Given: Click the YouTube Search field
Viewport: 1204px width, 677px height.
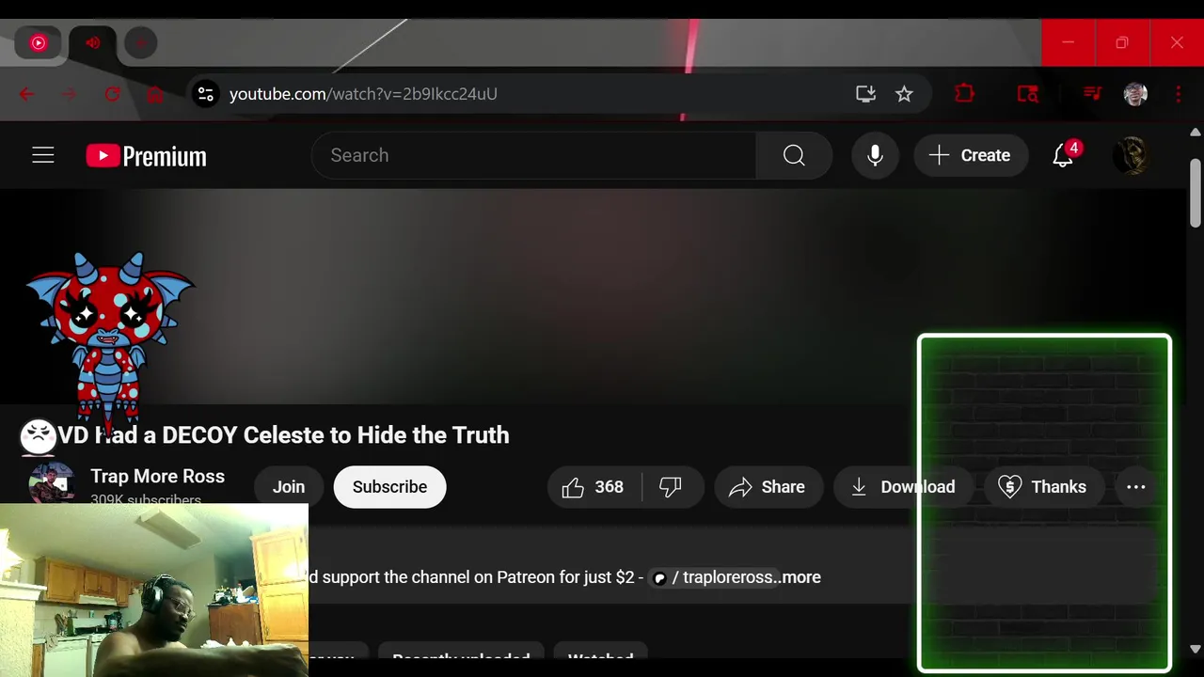Looking at the screenshot, I should [534, 155].
